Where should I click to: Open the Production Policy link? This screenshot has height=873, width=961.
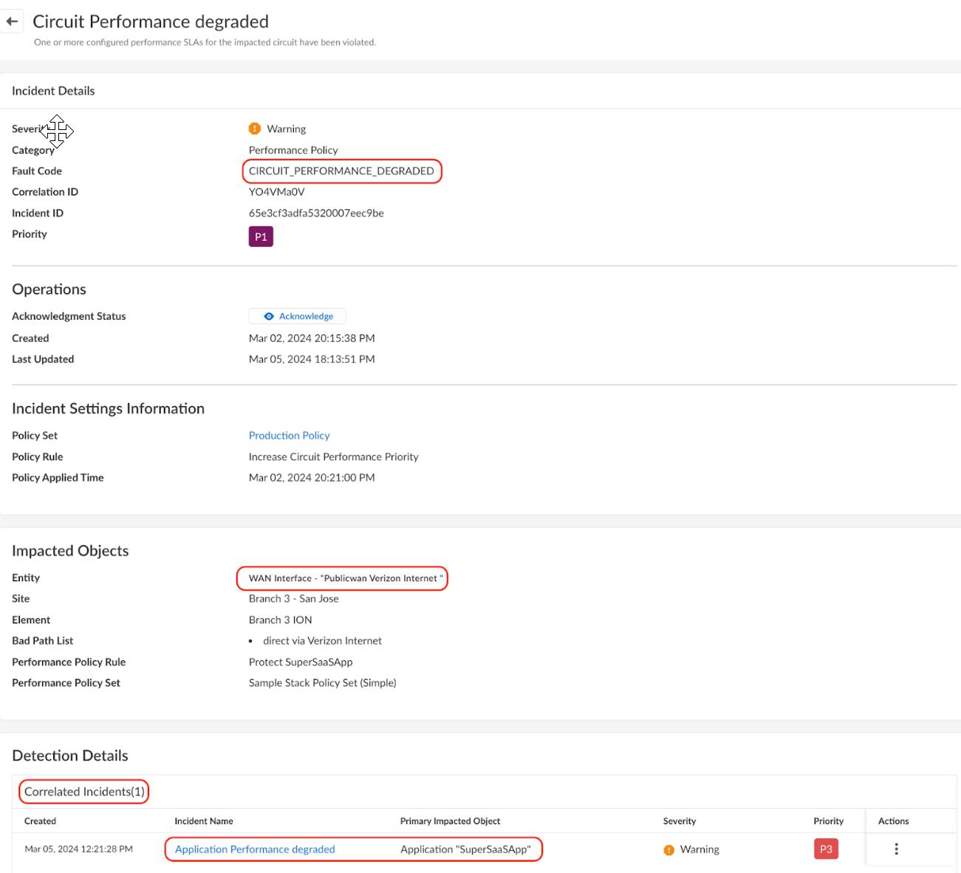289,436
